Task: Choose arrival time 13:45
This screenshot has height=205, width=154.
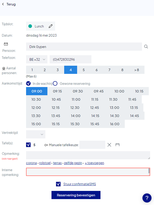Action: pos(56,116)
